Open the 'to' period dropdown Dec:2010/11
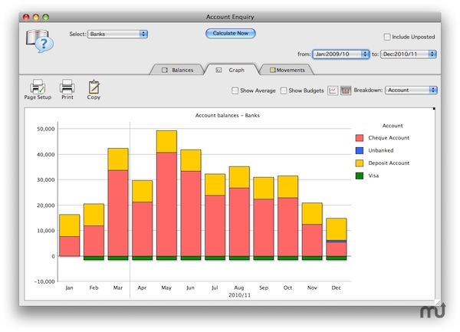460x332 pixels. tap(409, 54)
